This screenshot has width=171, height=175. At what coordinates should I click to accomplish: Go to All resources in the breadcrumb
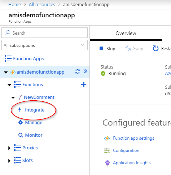click(x=42, y=5)
